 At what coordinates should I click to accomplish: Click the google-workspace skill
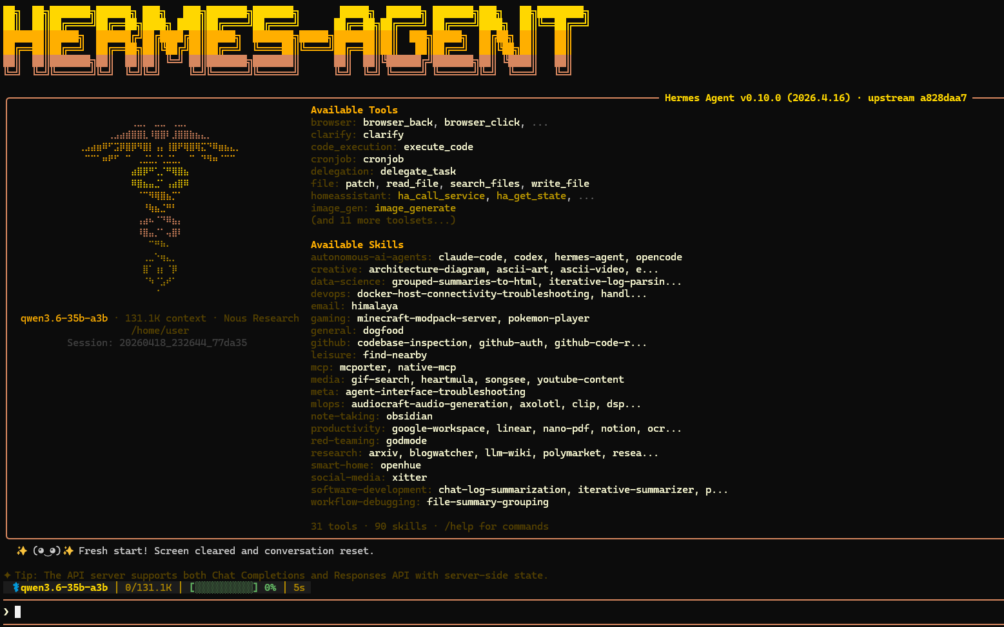pyautogui.click(x=438, y=429)
